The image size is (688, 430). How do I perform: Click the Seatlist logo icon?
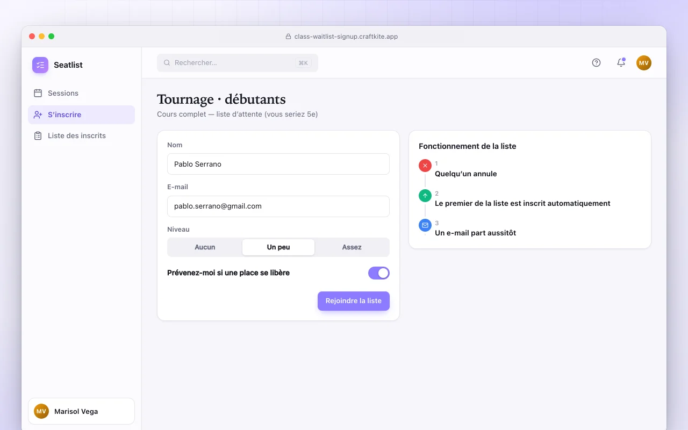(40, 65)
